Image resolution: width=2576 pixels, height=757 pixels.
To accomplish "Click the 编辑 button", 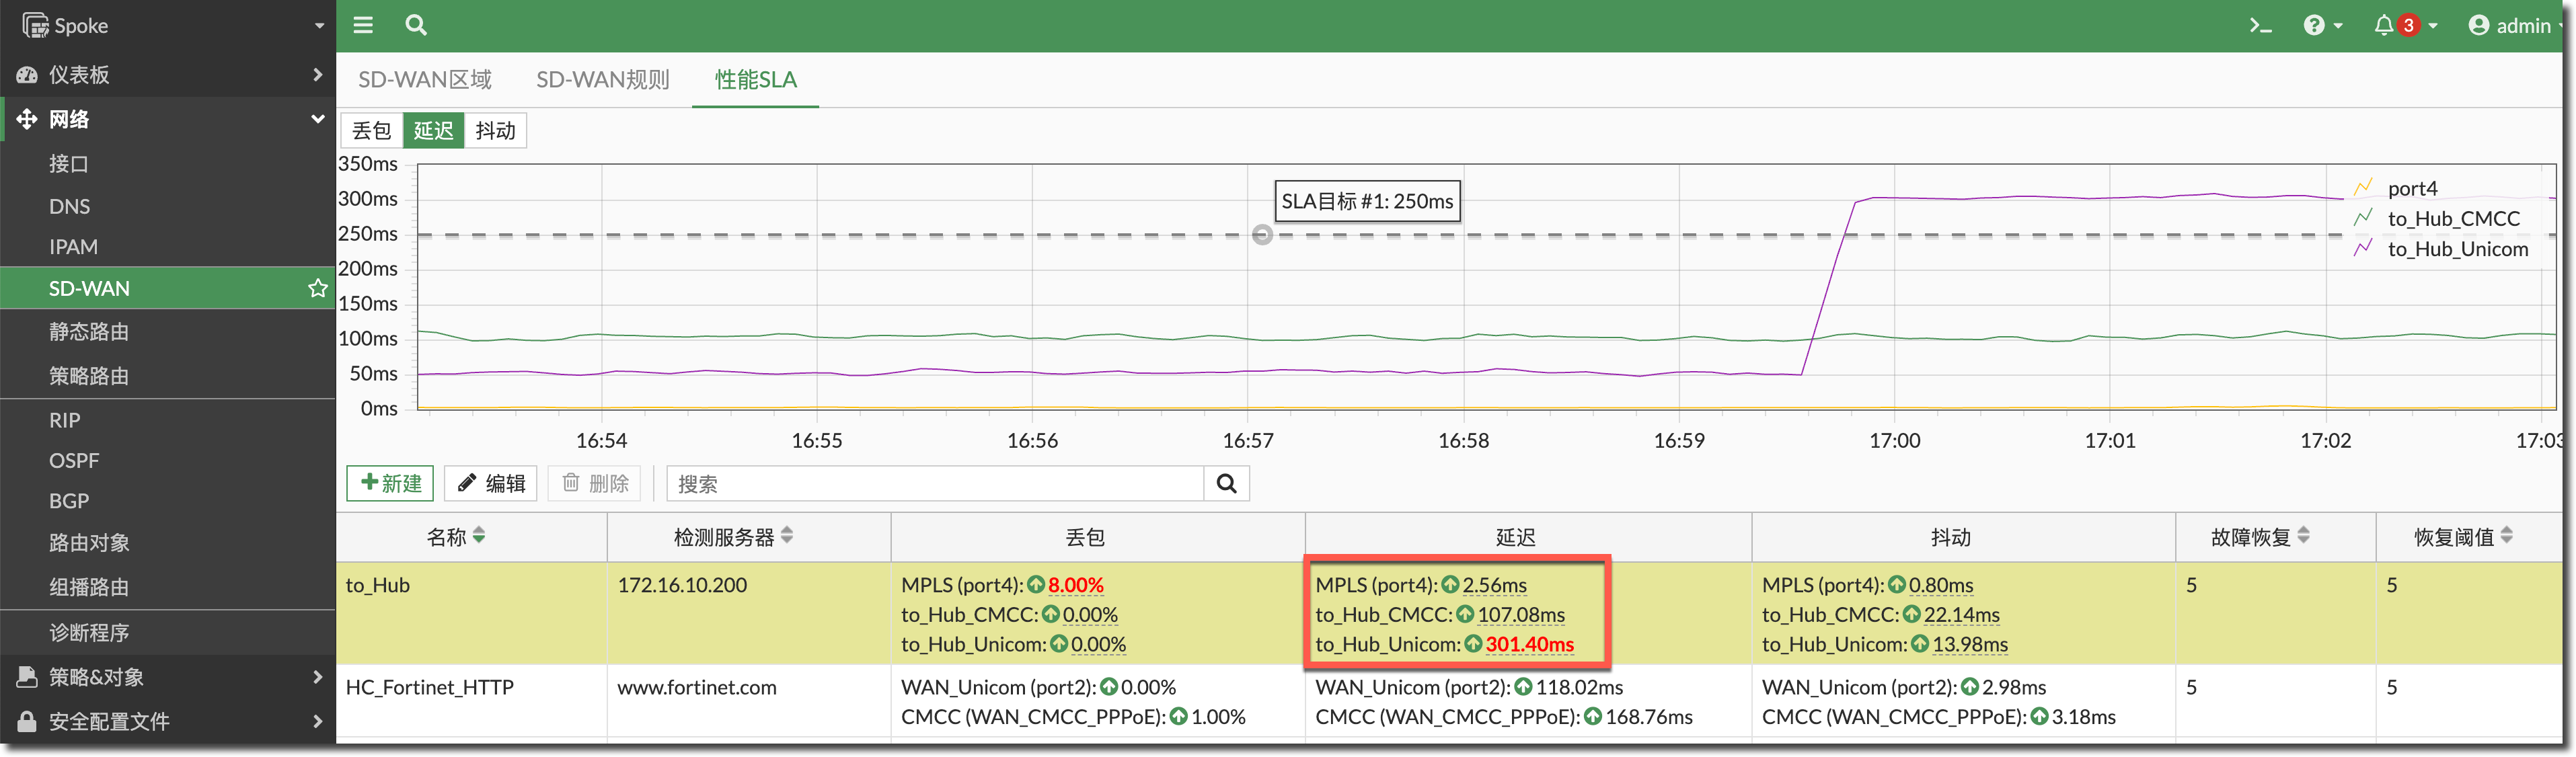I will (x=491, y=484).
